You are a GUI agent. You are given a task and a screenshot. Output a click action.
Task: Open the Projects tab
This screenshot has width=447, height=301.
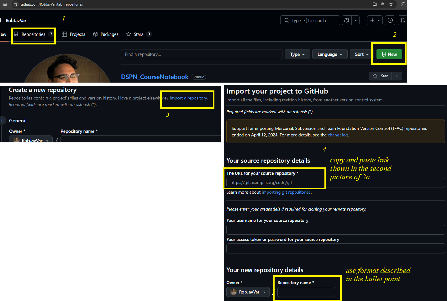[x=74, y=34]
